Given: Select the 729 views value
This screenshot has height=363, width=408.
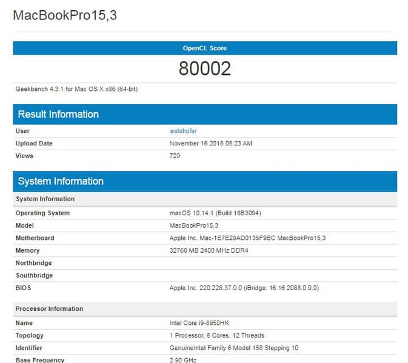Looking at the screenshot, I should pyautogui.click(x=175, y=156).
